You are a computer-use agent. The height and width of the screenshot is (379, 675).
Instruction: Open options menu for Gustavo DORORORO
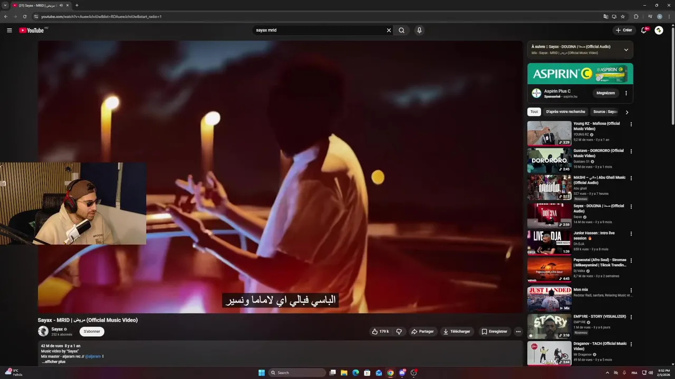click(631, 152)
